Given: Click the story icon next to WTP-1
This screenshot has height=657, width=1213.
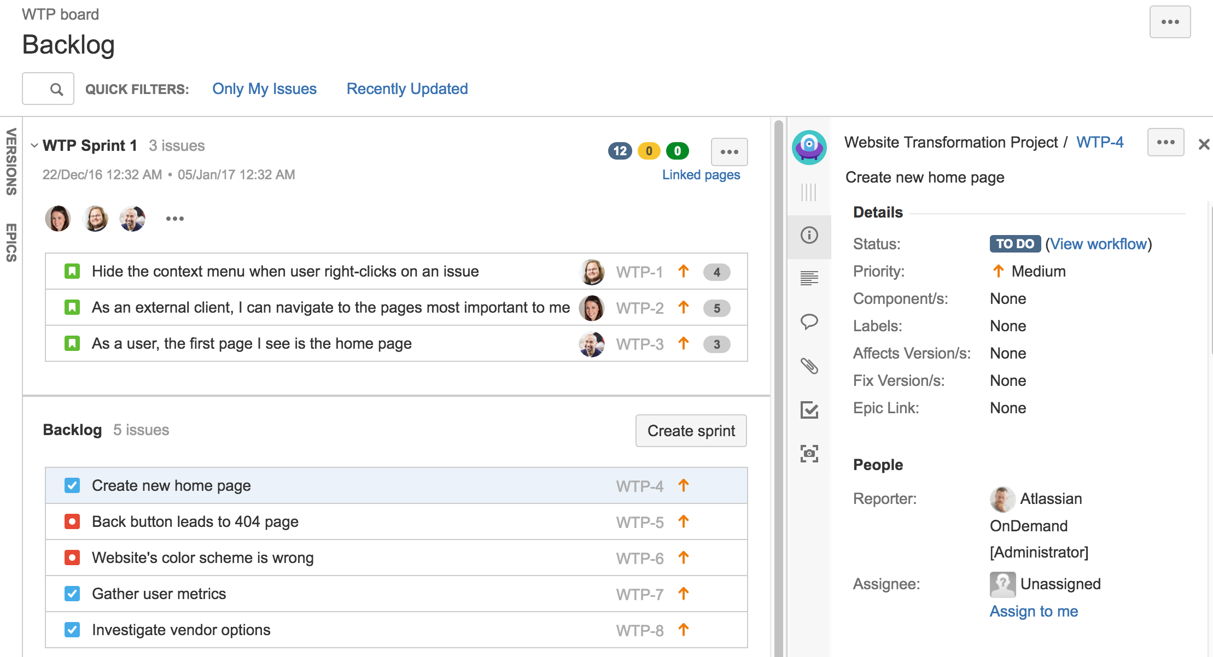Looking at the screenshot, I should pyautogui.click(x=72, y=271).
